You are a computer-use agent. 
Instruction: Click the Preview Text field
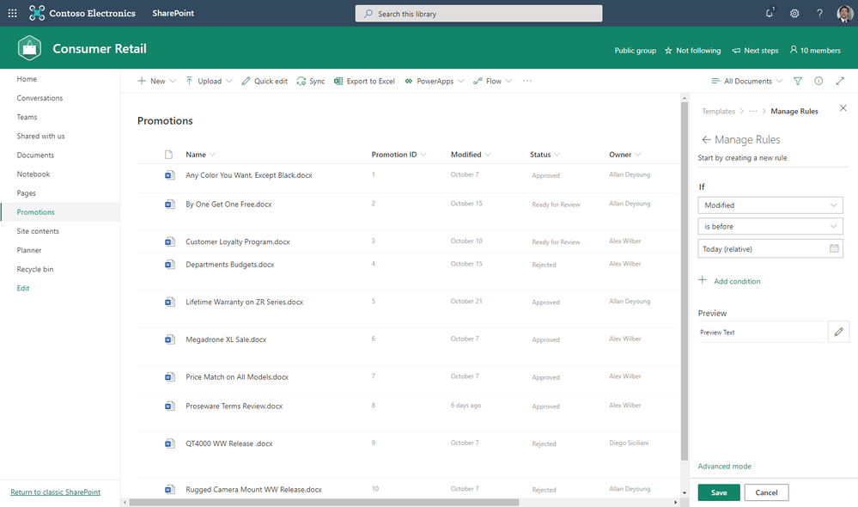coord(761,332)
